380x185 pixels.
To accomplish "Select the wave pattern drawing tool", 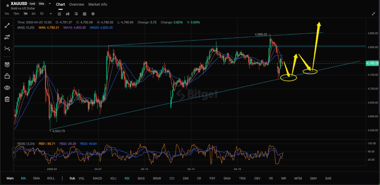I will tap(7, 48).
